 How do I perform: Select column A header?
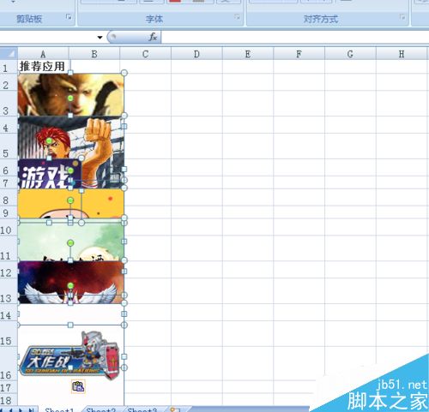(43, 54)
